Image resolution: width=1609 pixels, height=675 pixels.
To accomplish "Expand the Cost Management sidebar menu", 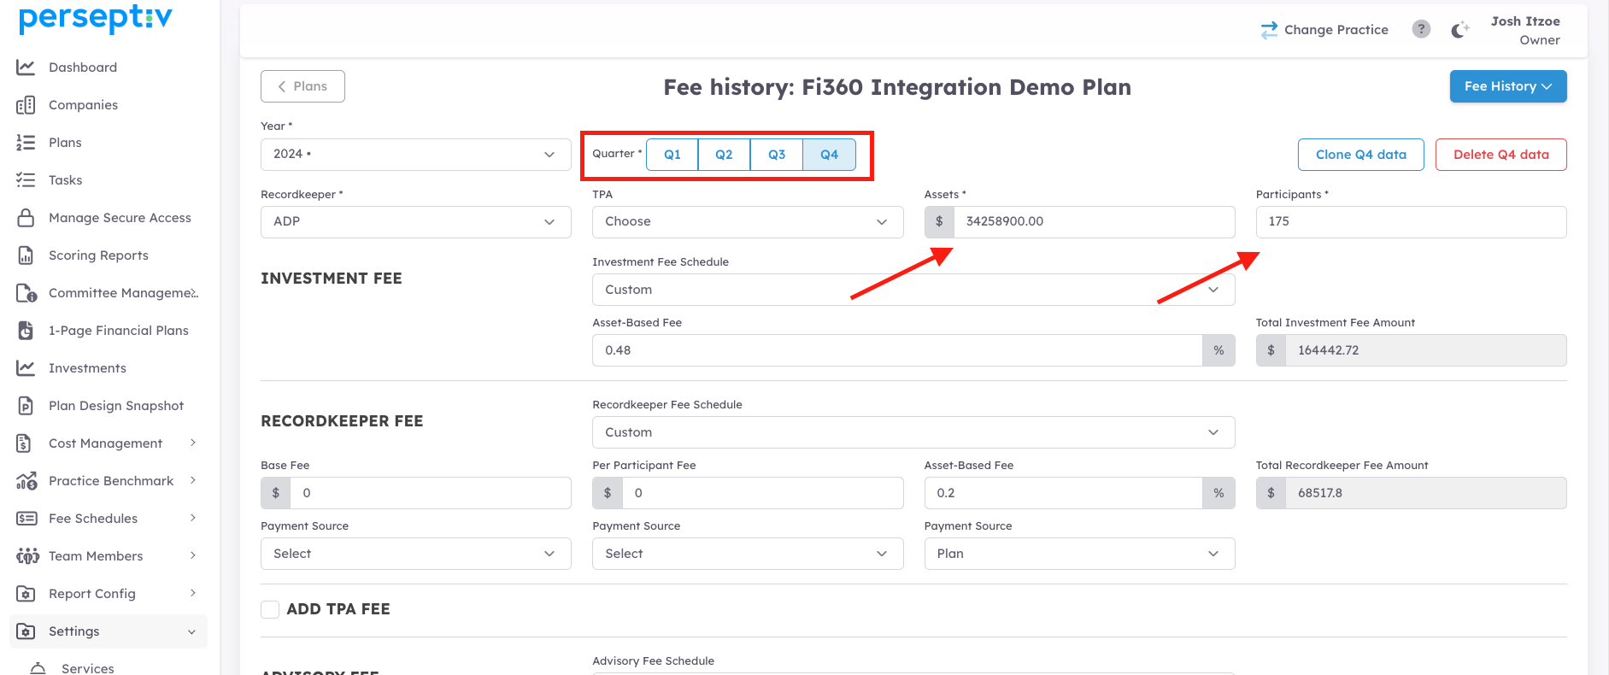I will pyautogui.click(x=106, y=443).
